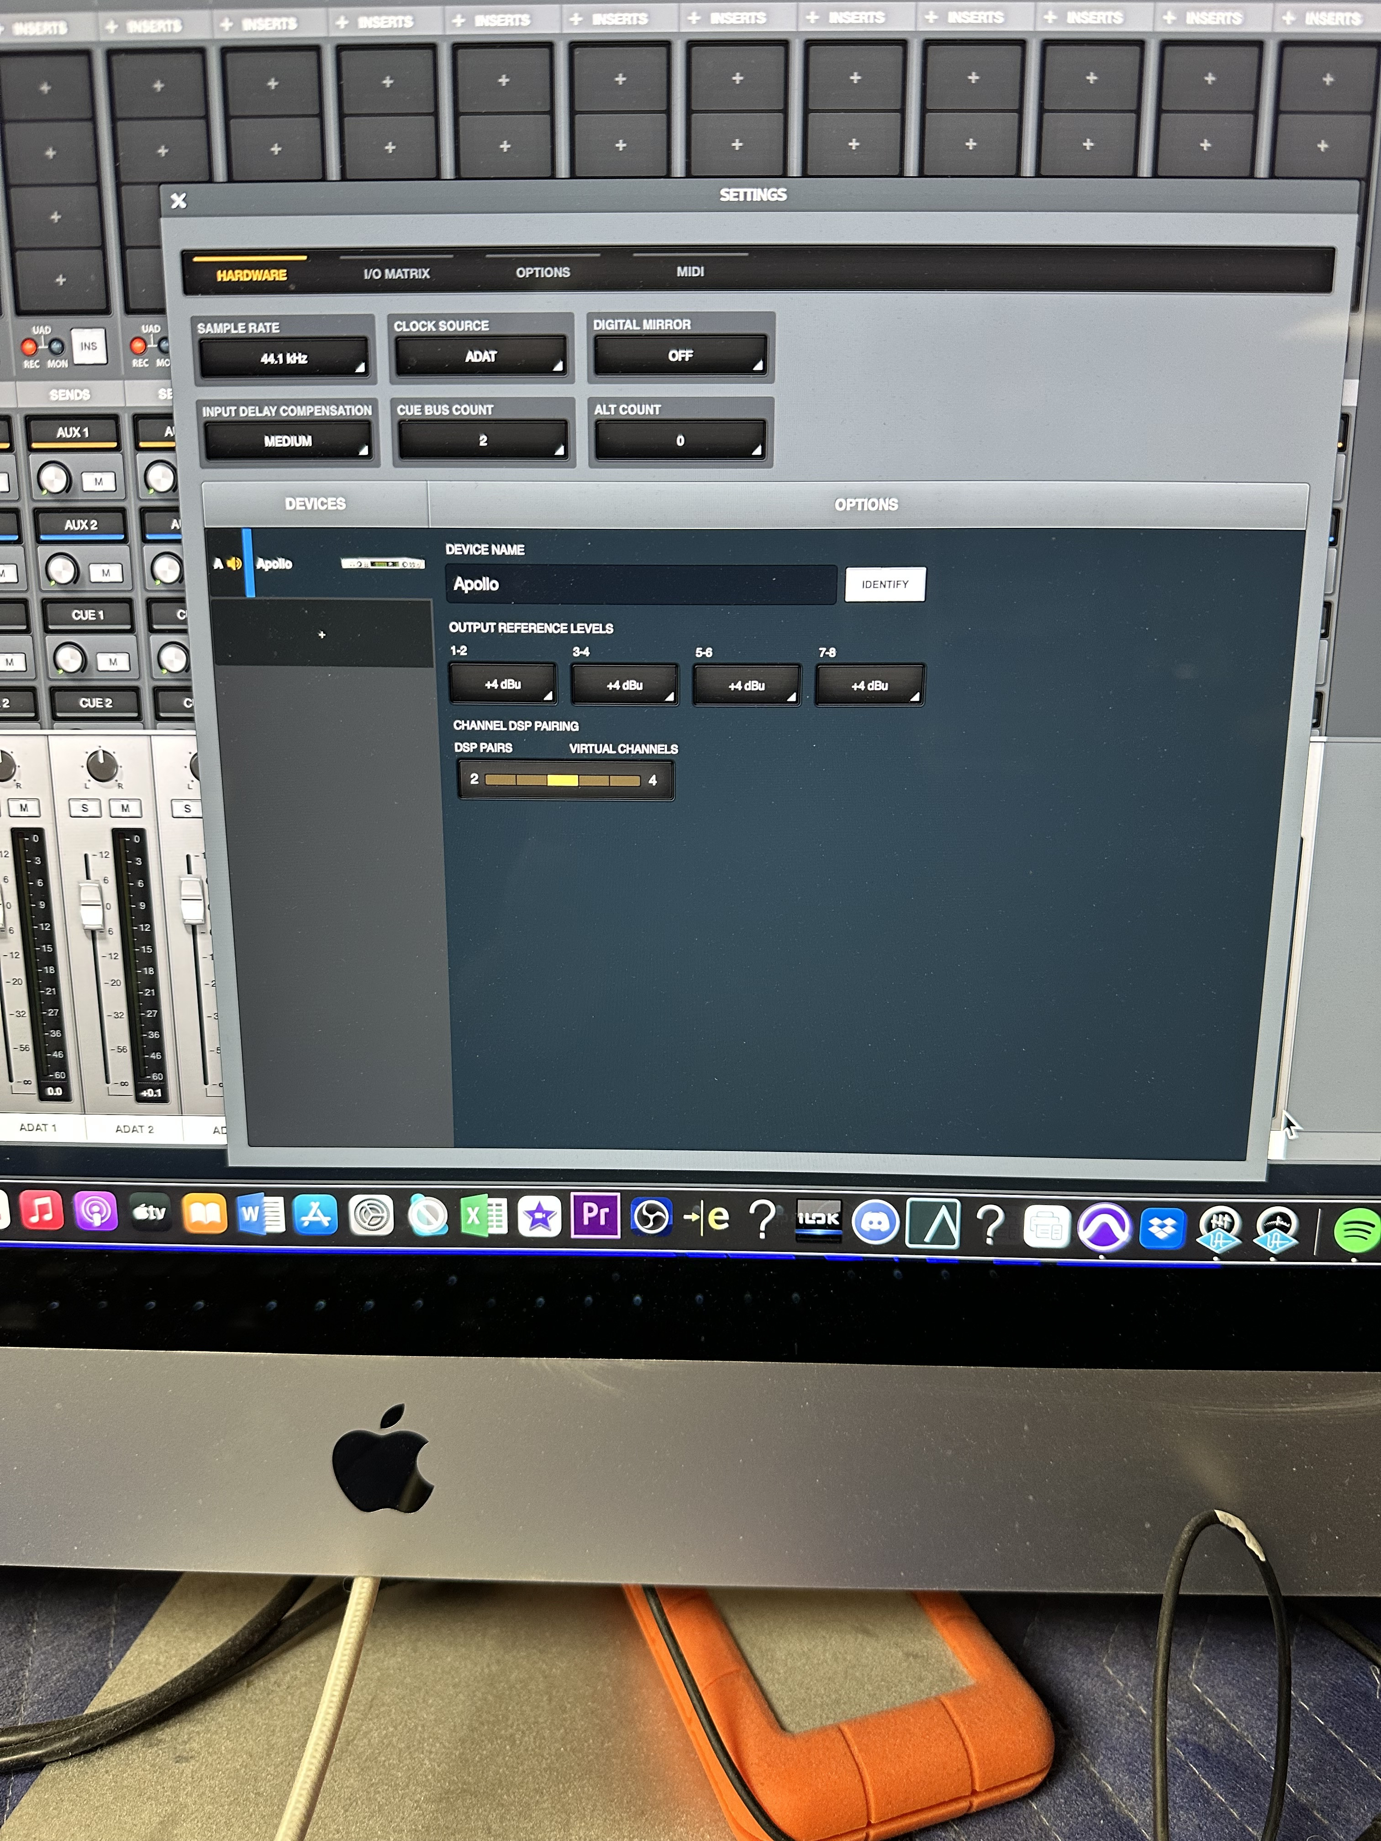Toggle the INS button on first channel
1381x1841 pixels.
point(89,346)
